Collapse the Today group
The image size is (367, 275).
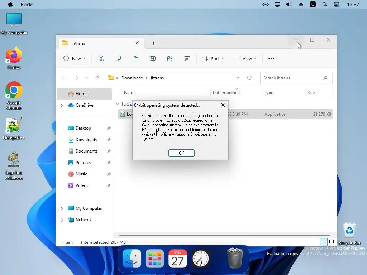[x=117, y=103]
